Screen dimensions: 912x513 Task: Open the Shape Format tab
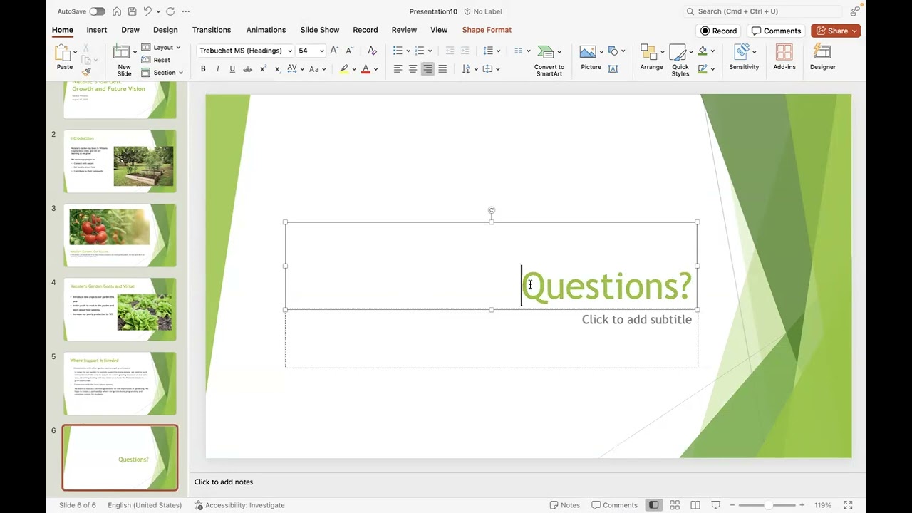487,30
